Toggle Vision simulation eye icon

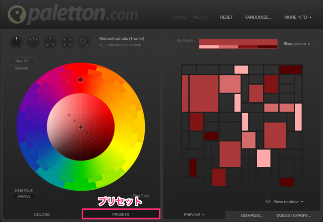pos(268,201)
